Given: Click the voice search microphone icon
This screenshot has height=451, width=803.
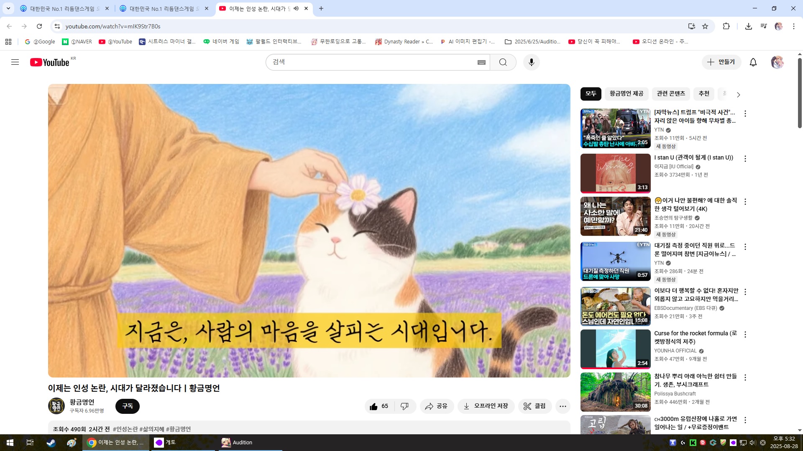Looking at the screenshot, I should tap(531, 62).
